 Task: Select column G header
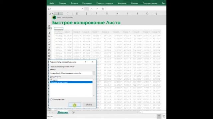click(107, 14)
